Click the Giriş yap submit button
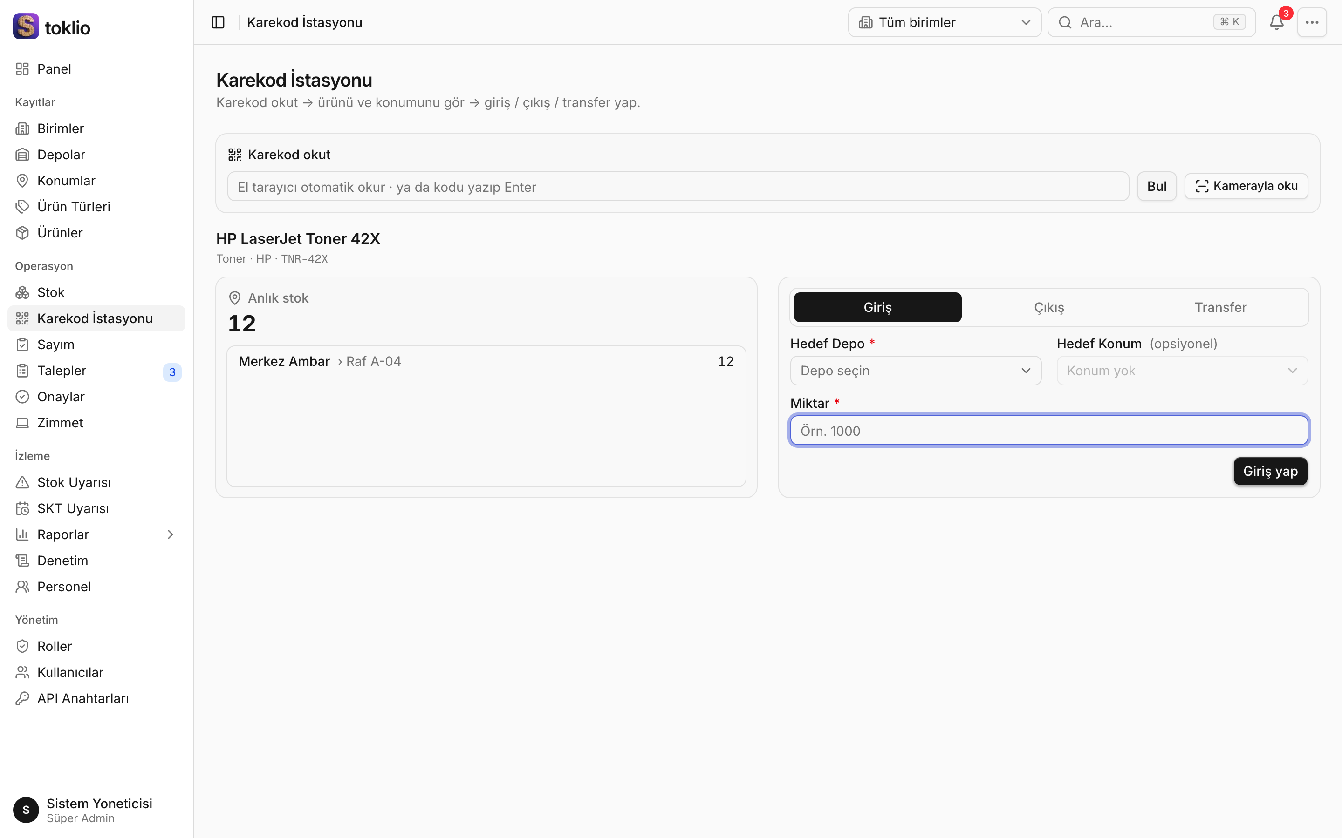1342x838 pixels. (1270, 471)
